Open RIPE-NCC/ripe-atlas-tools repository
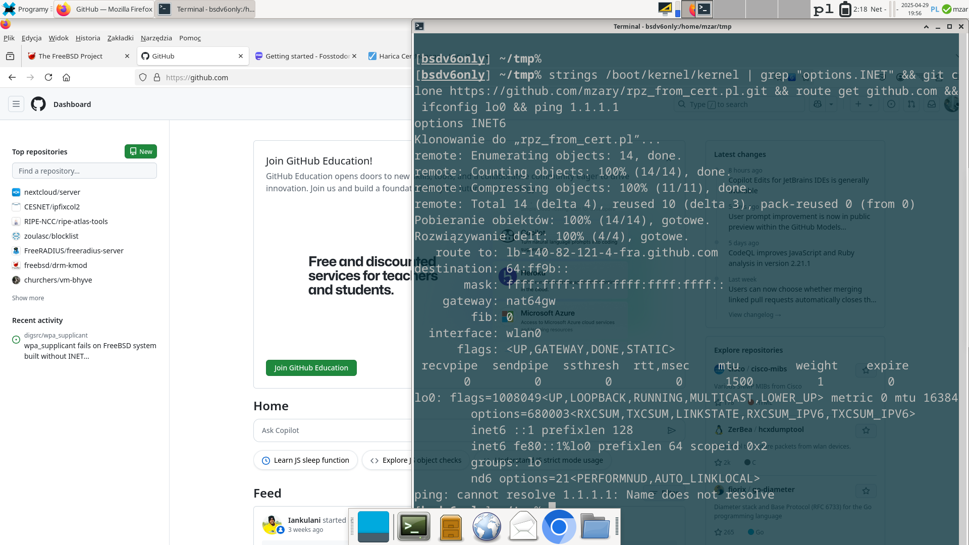The width and height of the screenshot is (969, 545). click(x=66, y=222)
